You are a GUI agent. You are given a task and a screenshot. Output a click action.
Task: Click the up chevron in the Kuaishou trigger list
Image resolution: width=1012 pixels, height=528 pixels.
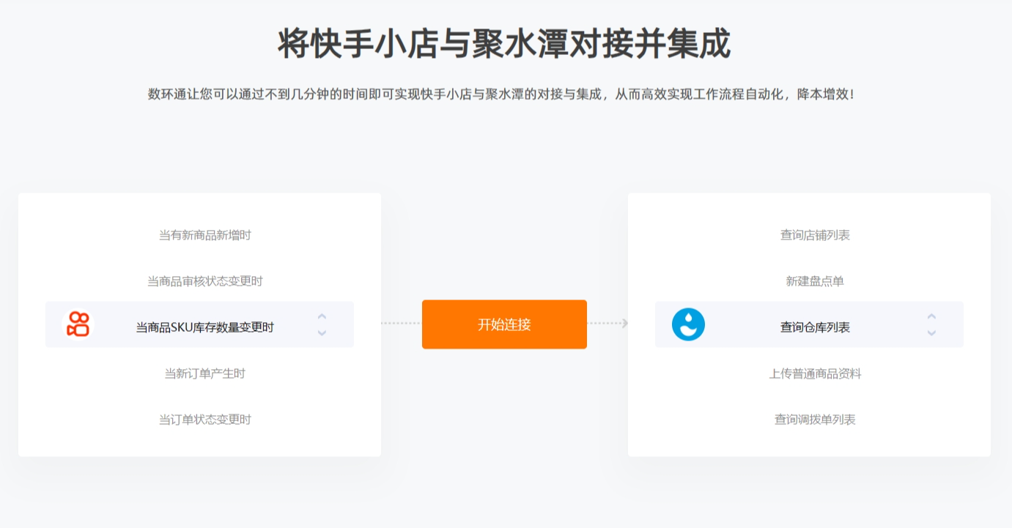[x=322, y=316]
